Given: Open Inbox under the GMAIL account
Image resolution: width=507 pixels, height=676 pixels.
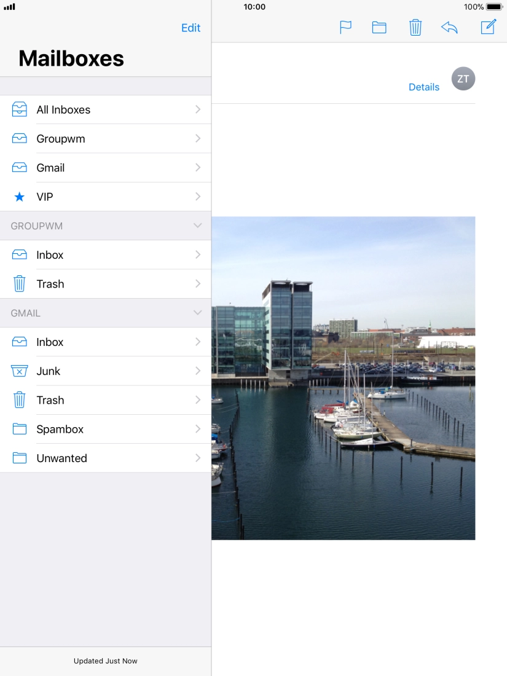Looking at the screenshot, I should click(50, 342).
